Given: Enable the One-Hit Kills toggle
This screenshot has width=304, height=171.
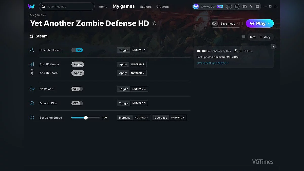Looking at the screenshot, I should tap(77, 103).
